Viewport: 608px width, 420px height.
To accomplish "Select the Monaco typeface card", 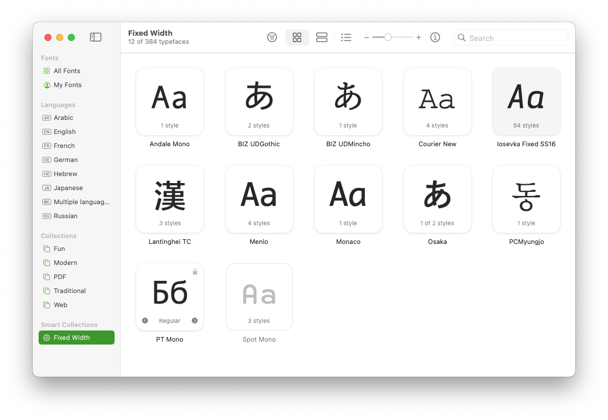I will (x=348, y=199).
